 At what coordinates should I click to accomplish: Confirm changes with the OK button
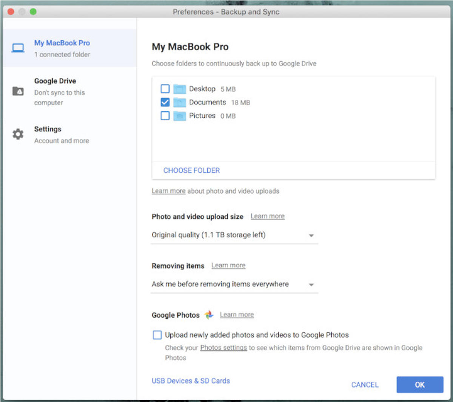(x=419, y=385)
